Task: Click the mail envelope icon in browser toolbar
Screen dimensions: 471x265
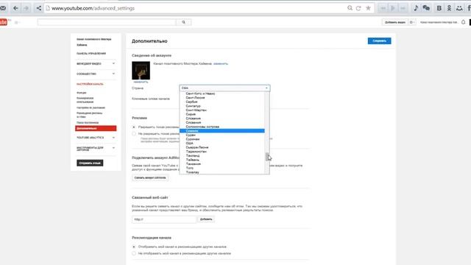Action: pyautogui.click(x=3, y=8)
